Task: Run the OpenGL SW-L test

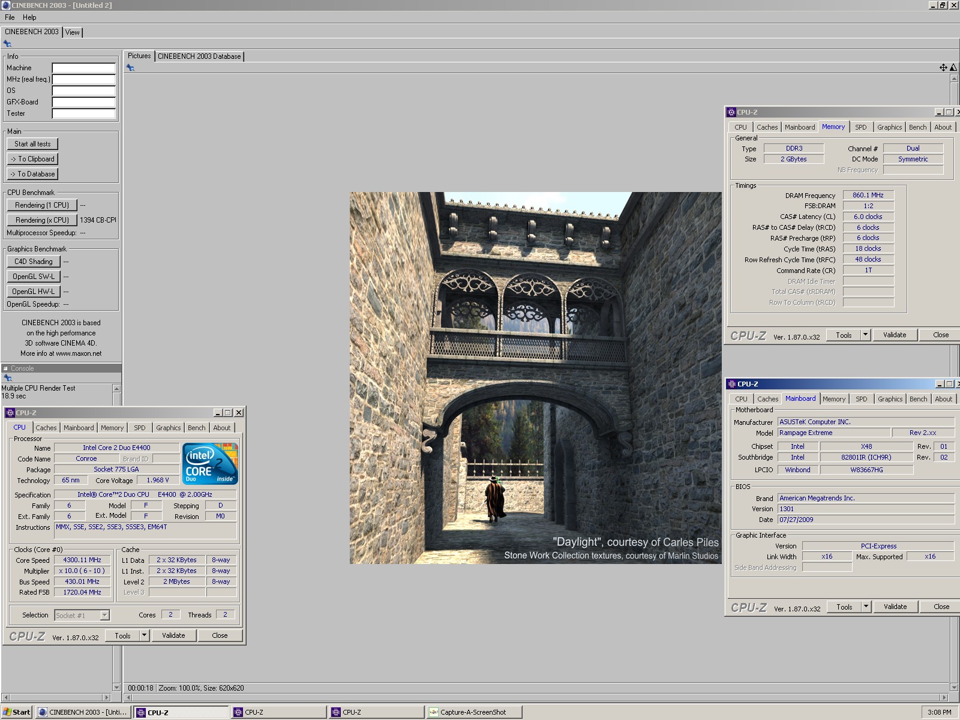Action: (x=34, y=277)
